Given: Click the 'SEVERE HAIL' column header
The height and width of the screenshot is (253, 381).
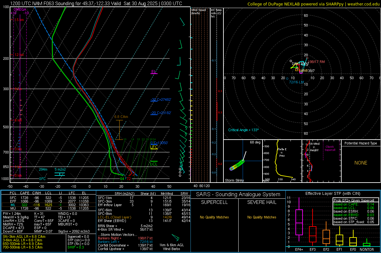Looking at the screenshot, I should pyautogui.click(x=262, y=202).
